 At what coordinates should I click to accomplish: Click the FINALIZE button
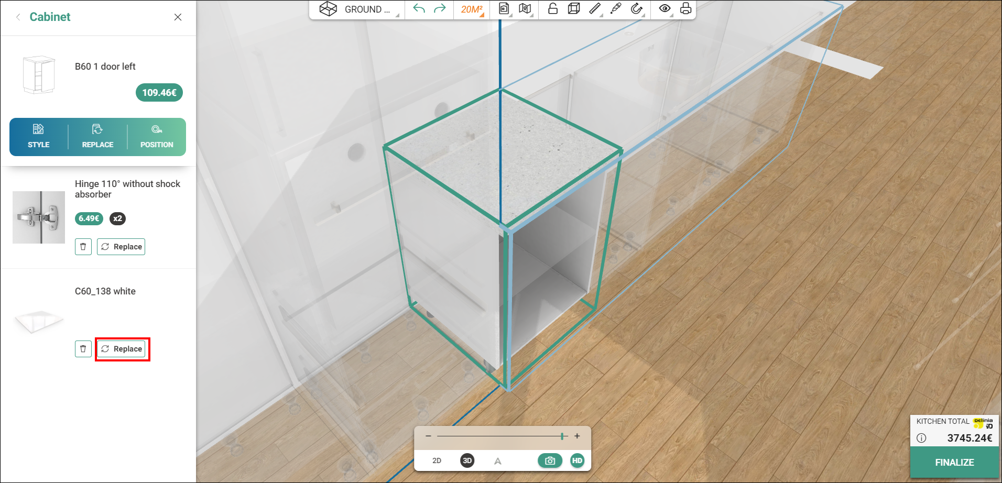[x=954, y=462]
